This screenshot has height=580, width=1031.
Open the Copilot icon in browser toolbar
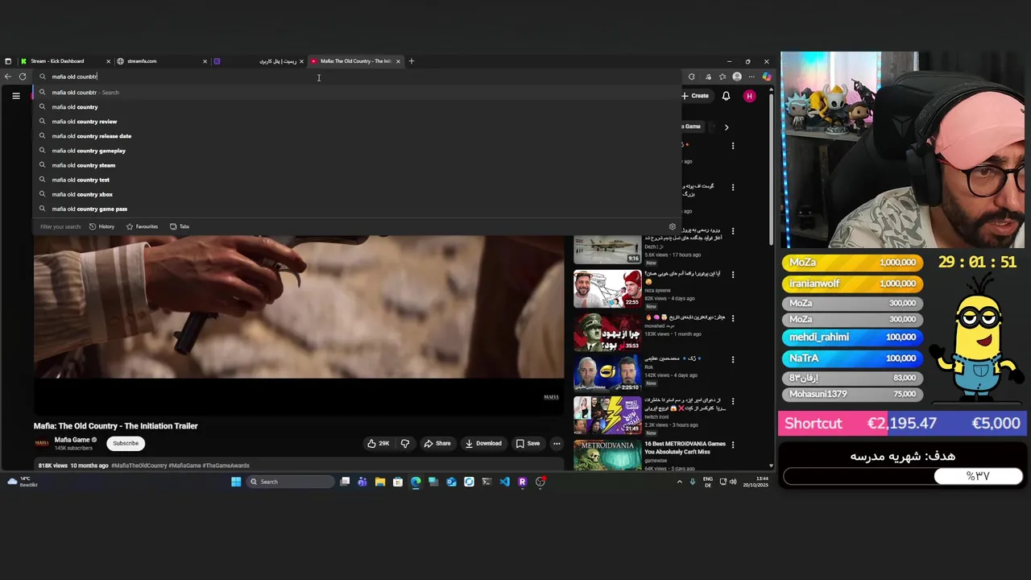click(766, 77)
